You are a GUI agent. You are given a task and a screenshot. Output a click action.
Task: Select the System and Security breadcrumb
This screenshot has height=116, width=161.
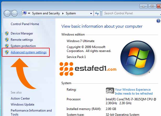[46, 13]
